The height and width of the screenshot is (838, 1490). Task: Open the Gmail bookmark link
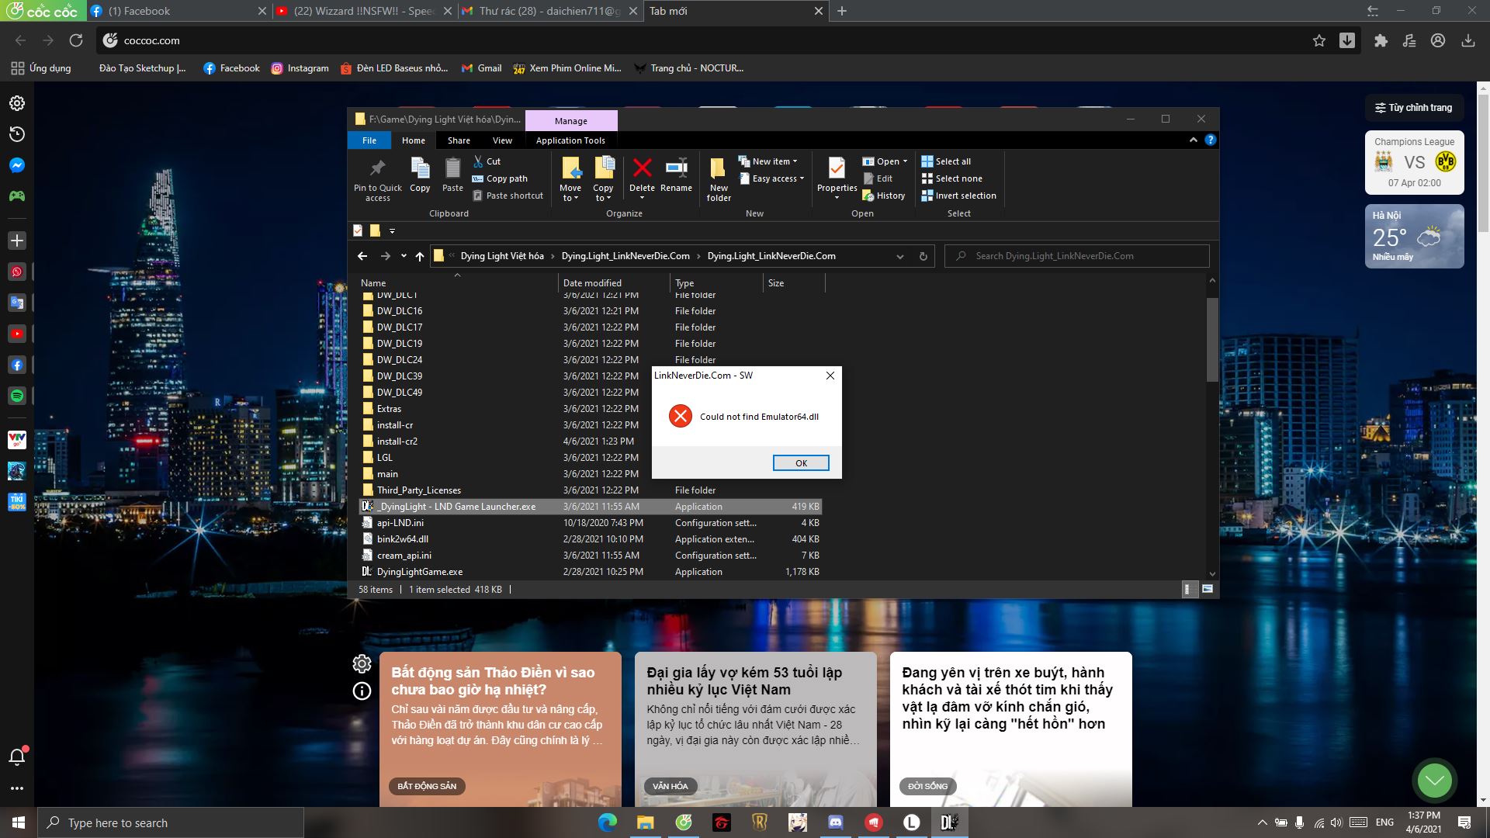(x=481, y=68)
